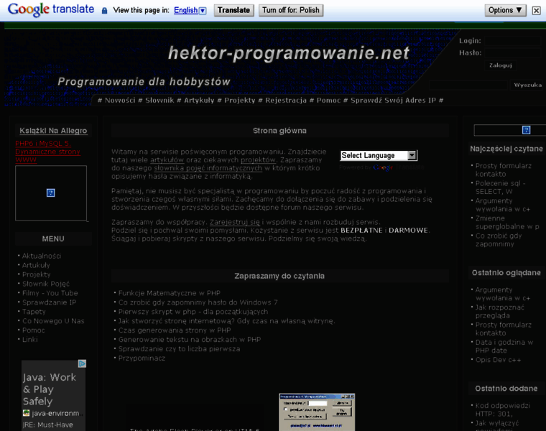The width and height of the screenshot is (546, 431).
Task: Open Co zrobić gdy zapomnimy in sidebar
Action: [499, 239]
